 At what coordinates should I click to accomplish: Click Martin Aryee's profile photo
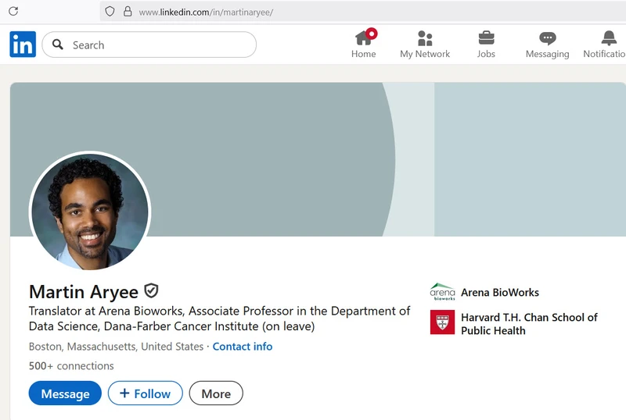[x=90, y=211]
